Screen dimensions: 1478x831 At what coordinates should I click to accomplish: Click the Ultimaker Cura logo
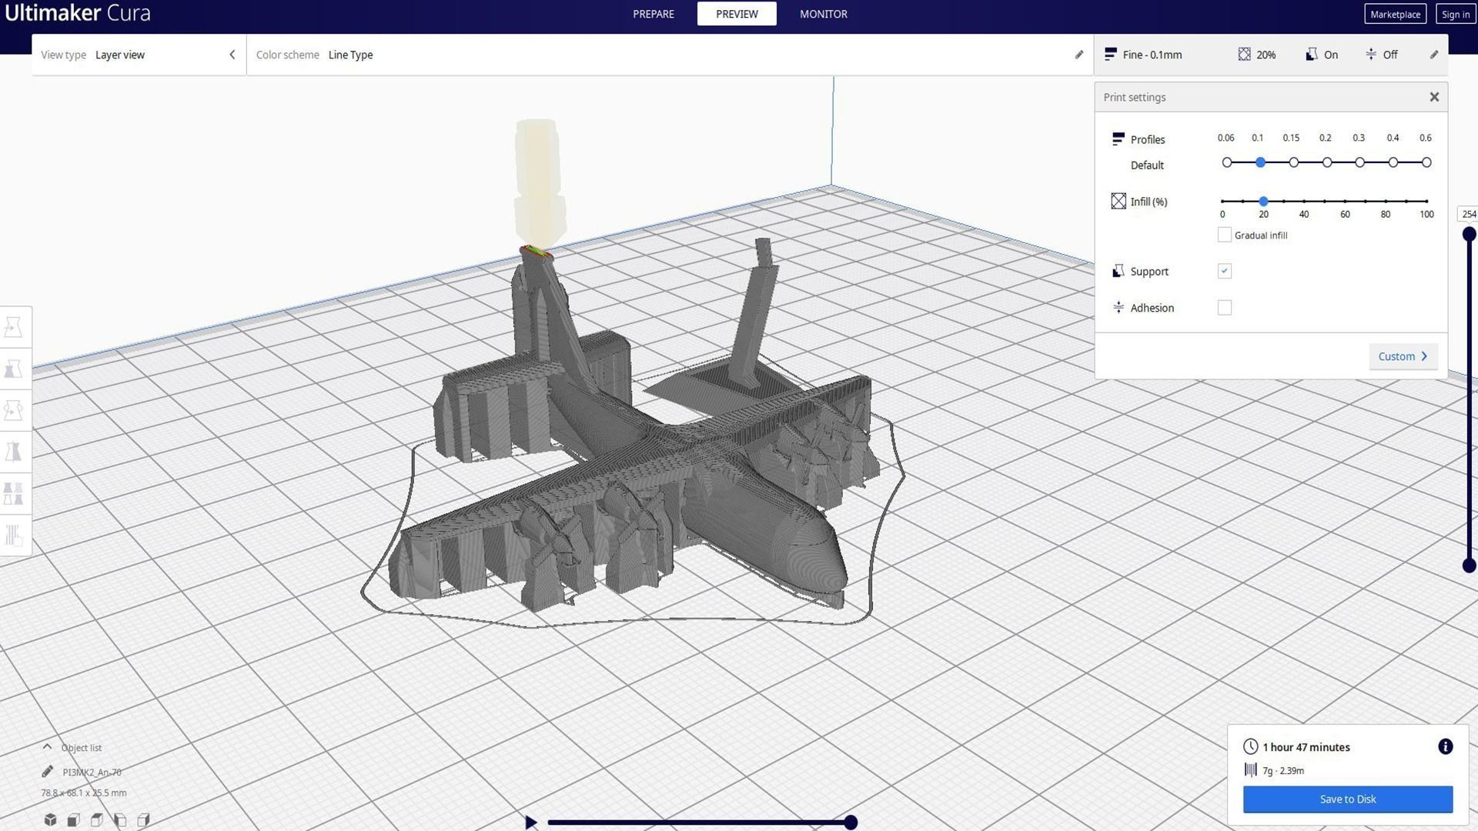click(77, 13)
